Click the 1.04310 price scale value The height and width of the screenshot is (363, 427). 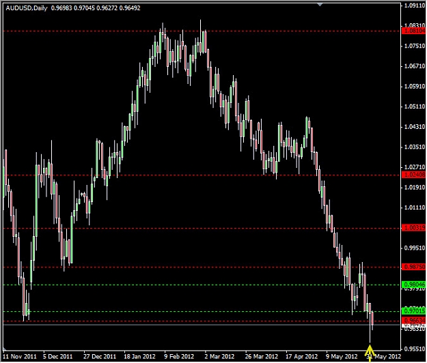(x=415, y=127)
